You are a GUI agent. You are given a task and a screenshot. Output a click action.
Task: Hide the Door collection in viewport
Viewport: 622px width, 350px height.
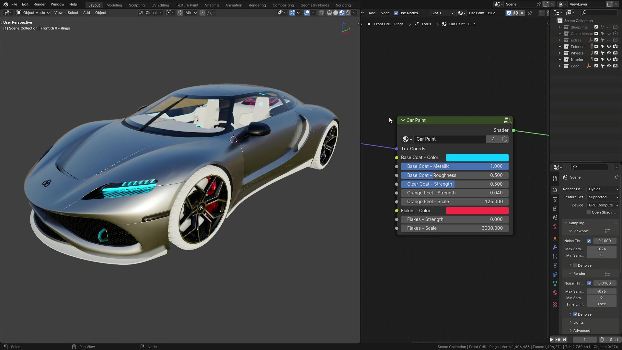[x=609, y=66]
